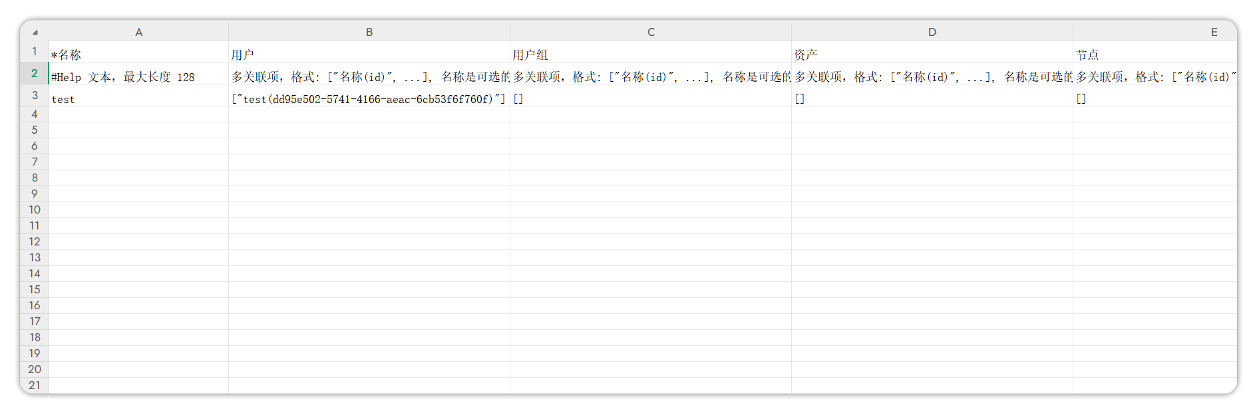Click the row 10 header
Screen dimensions: 1257x407
coord(35,210)
